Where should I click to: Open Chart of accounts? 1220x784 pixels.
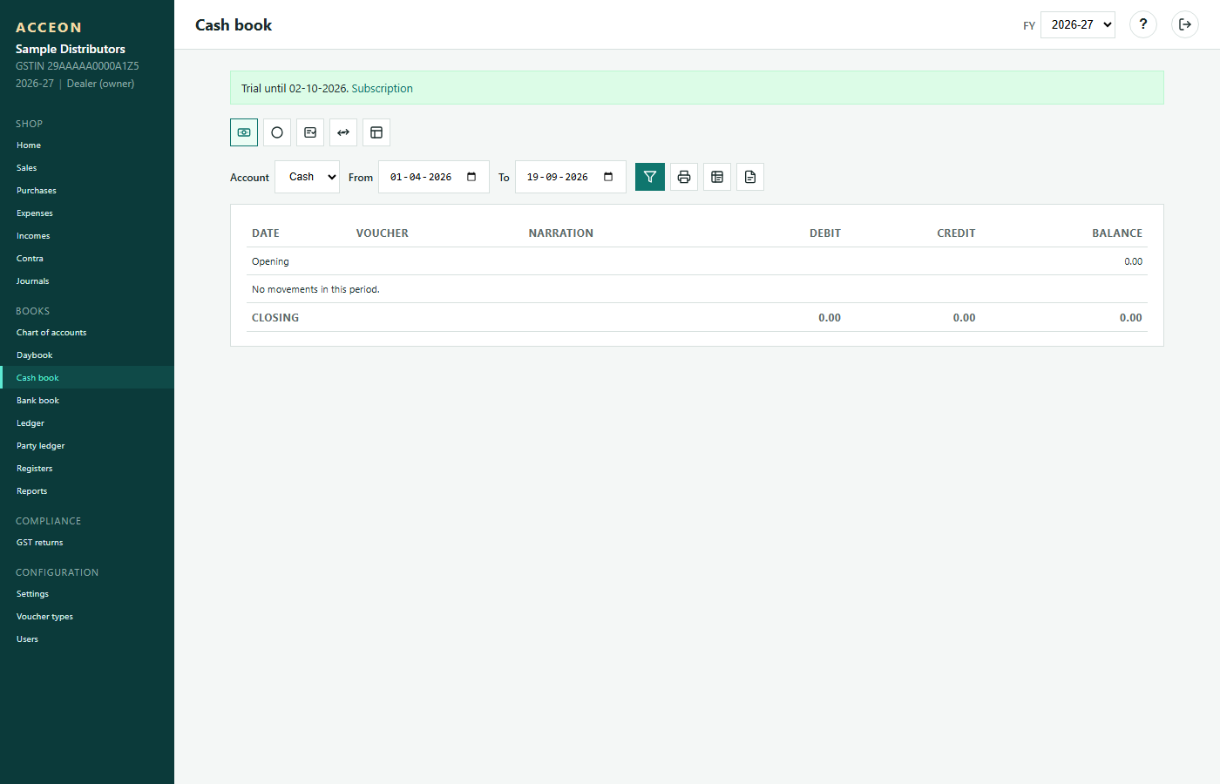87,333
